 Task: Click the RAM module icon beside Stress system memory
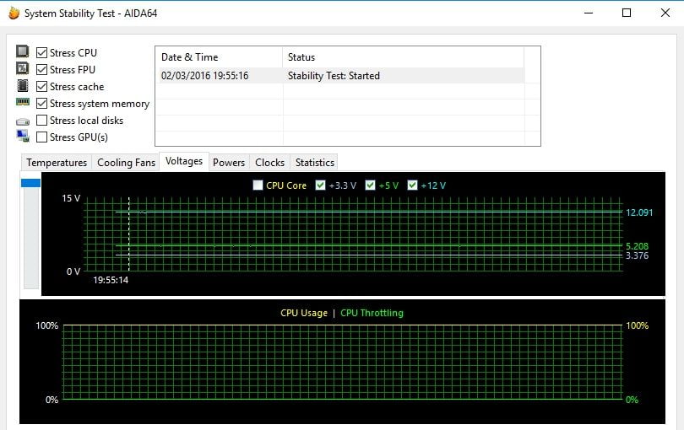tap(23, 102)
